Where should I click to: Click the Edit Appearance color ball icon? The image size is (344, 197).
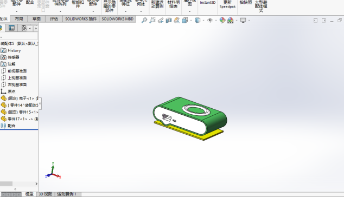[x=222, y=20]
